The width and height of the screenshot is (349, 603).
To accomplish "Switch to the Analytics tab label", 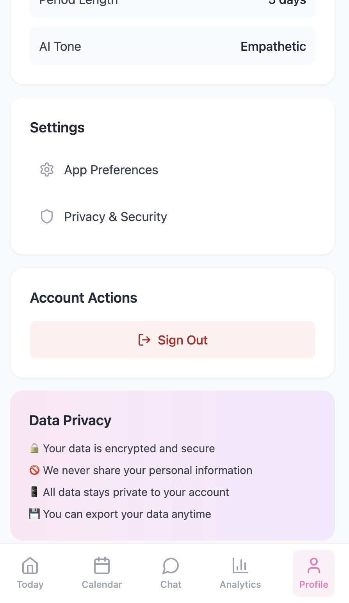I will 240,585.
